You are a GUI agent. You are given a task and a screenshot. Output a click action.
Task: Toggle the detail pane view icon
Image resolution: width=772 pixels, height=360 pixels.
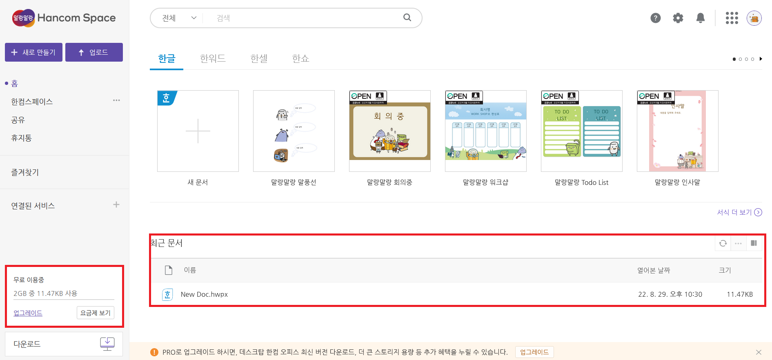pos(754,243)
